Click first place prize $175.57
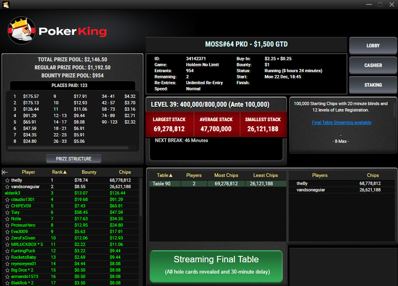 click(x=31, y=97)
